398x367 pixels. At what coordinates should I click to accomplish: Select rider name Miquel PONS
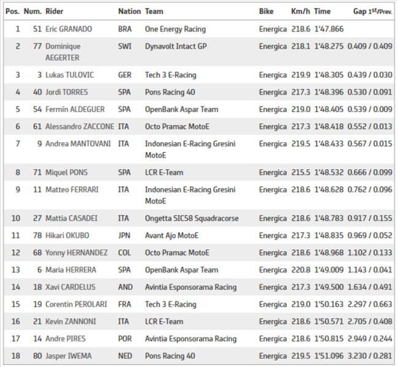(67, 172)
